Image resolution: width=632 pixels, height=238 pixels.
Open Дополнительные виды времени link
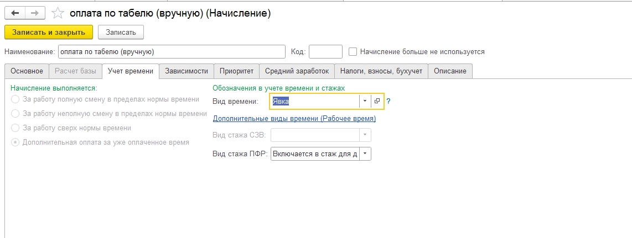[294, 118]
